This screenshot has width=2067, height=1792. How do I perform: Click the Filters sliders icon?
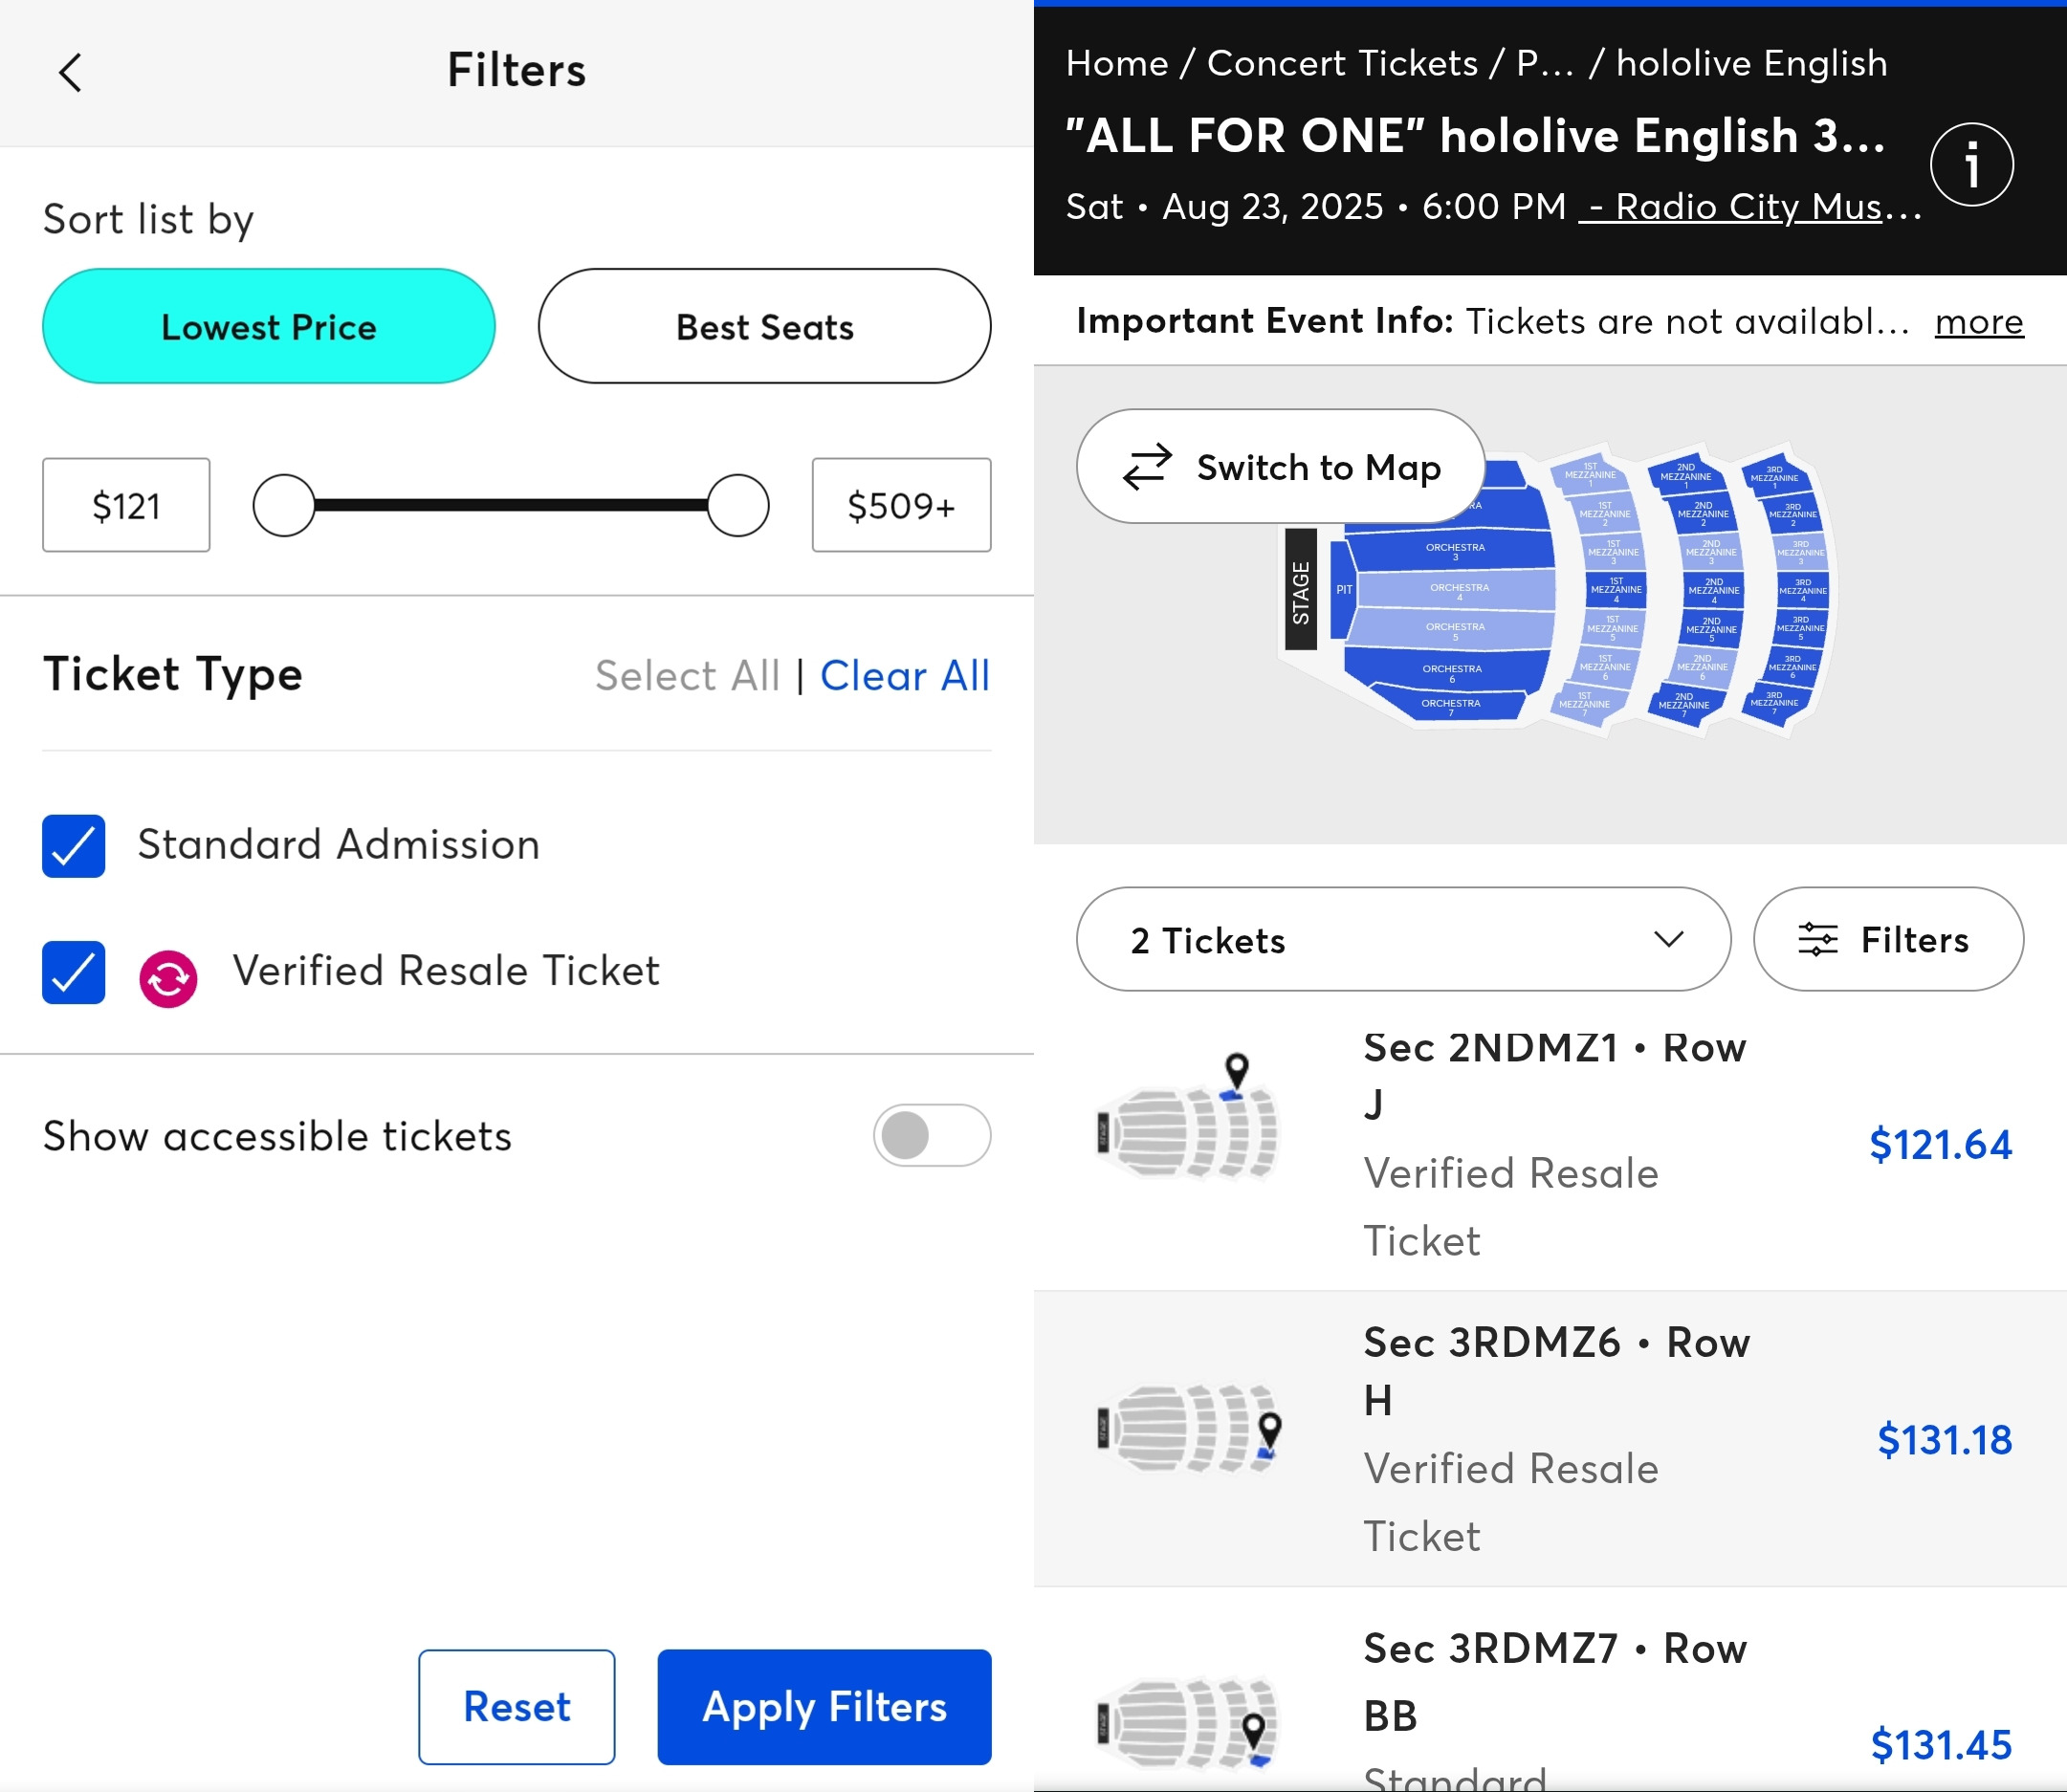point(1817,940)
